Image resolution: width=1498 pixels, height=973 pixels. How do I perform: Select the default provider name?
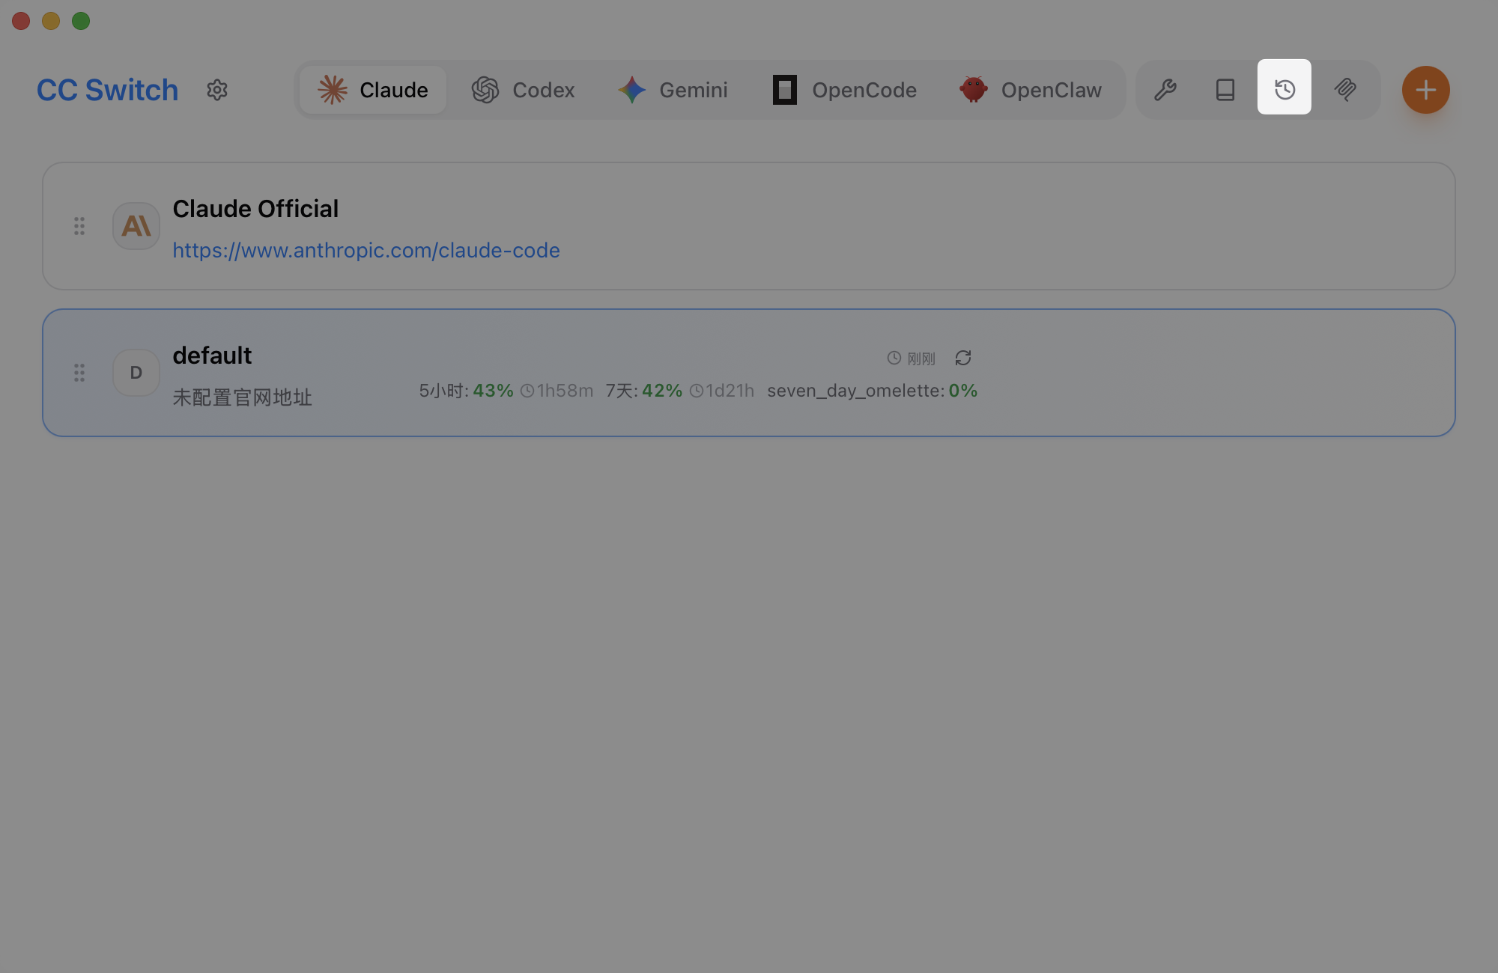212,356
